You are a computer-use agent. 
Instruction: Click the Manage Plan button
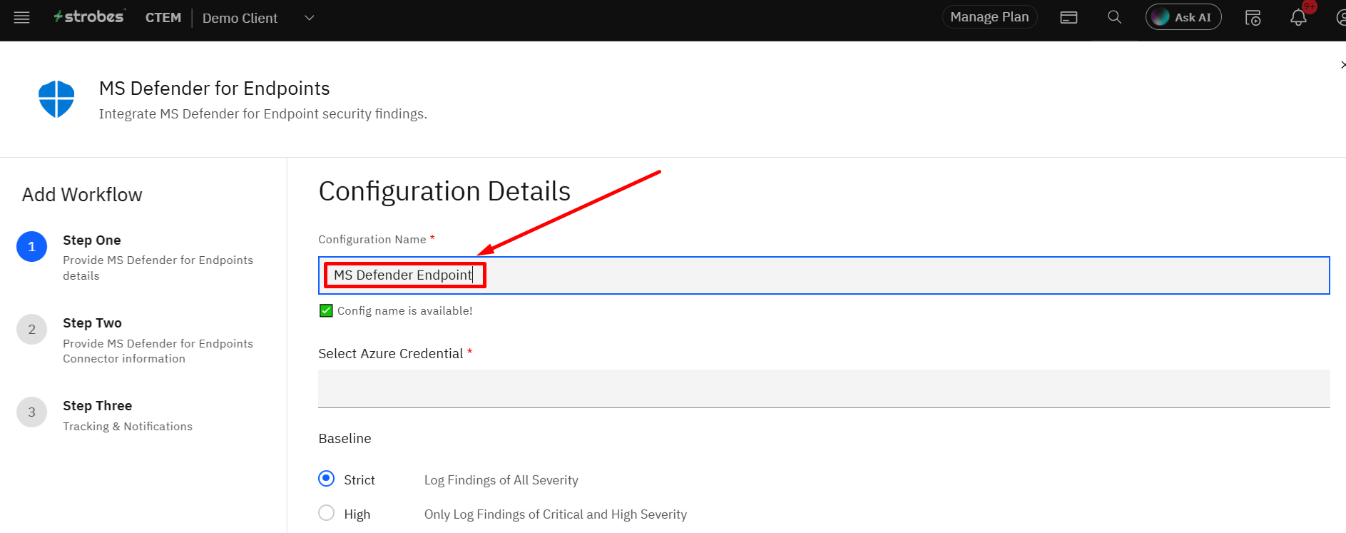pyautogui.click(x=989, y=17)
